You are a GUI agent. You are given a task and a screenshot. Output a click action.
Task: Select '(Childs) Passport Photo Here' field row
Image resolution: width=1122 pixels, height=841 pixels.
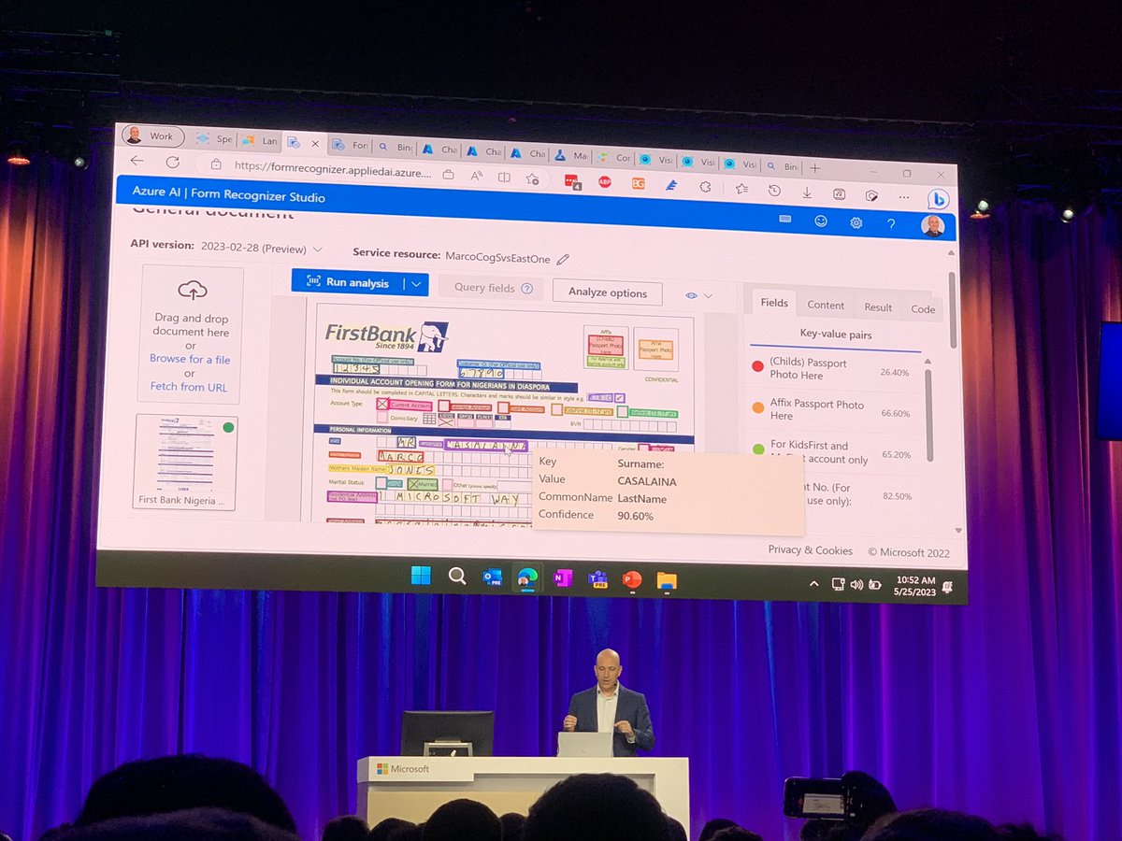(x=834, y=368)
